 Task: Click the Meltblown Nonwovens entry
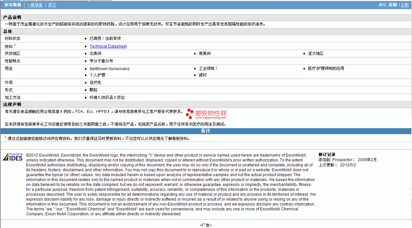pyautogui.click(x=110, y=69)
